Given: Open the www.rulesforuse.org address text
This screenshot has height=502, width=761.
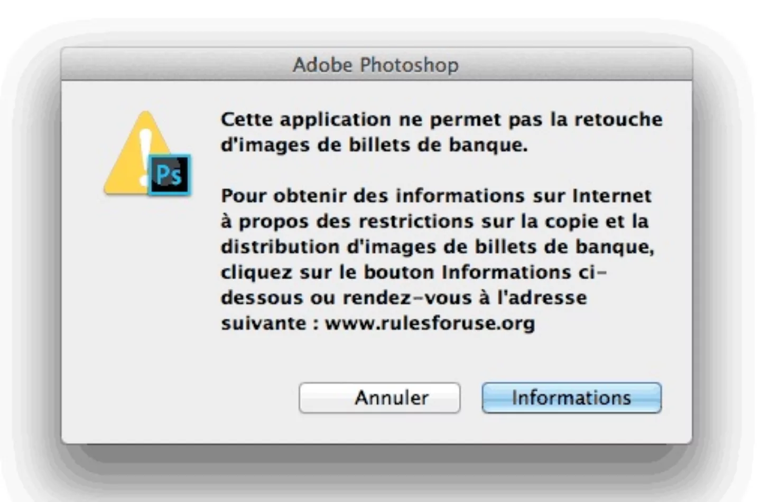Looking at the screenshot, I should point(430,323).
